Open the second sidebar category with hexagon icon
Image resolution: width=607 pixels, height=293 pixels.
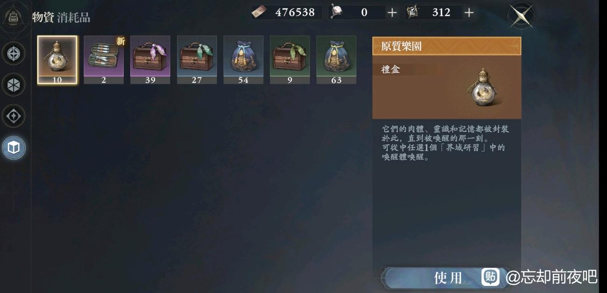tap(14, 85)
